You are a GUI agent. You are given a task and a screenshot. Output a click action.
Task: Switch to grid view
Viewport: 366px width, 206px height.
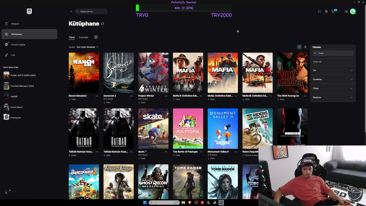(299, 47)
